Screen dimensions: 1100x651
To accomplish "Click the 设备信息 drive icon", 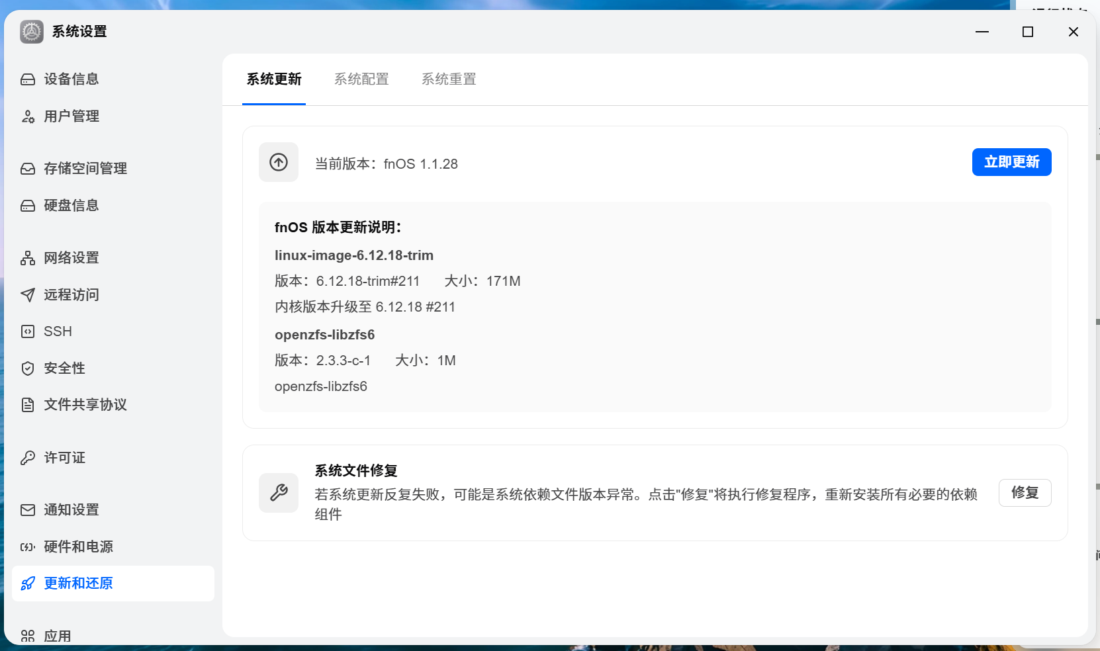I will [28, 79].
